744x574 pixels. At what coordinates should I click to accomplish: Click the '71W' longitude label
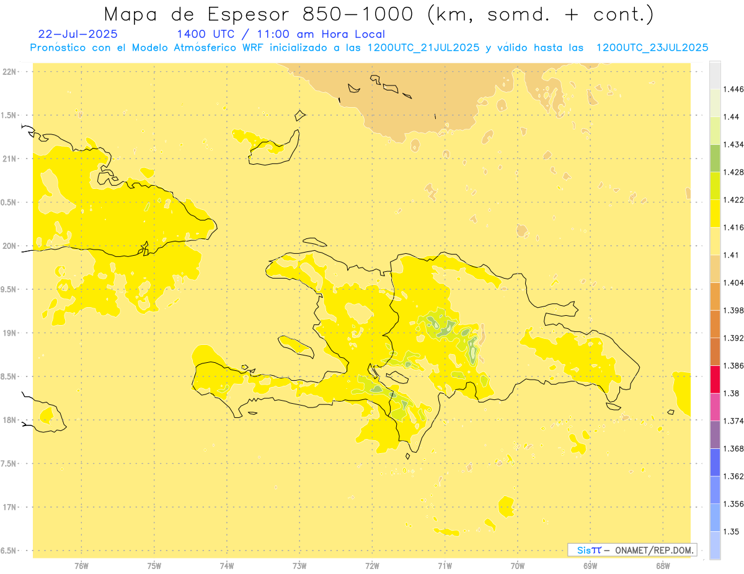[445, 566]
